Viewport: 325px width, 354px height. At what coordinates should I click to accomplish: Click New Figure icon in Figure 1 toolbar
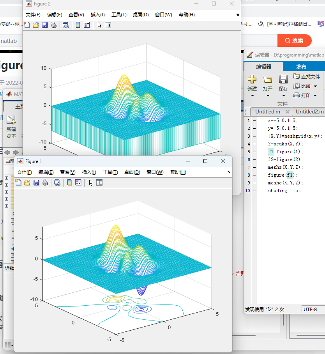pyautogui.click(x=18, y=182)
